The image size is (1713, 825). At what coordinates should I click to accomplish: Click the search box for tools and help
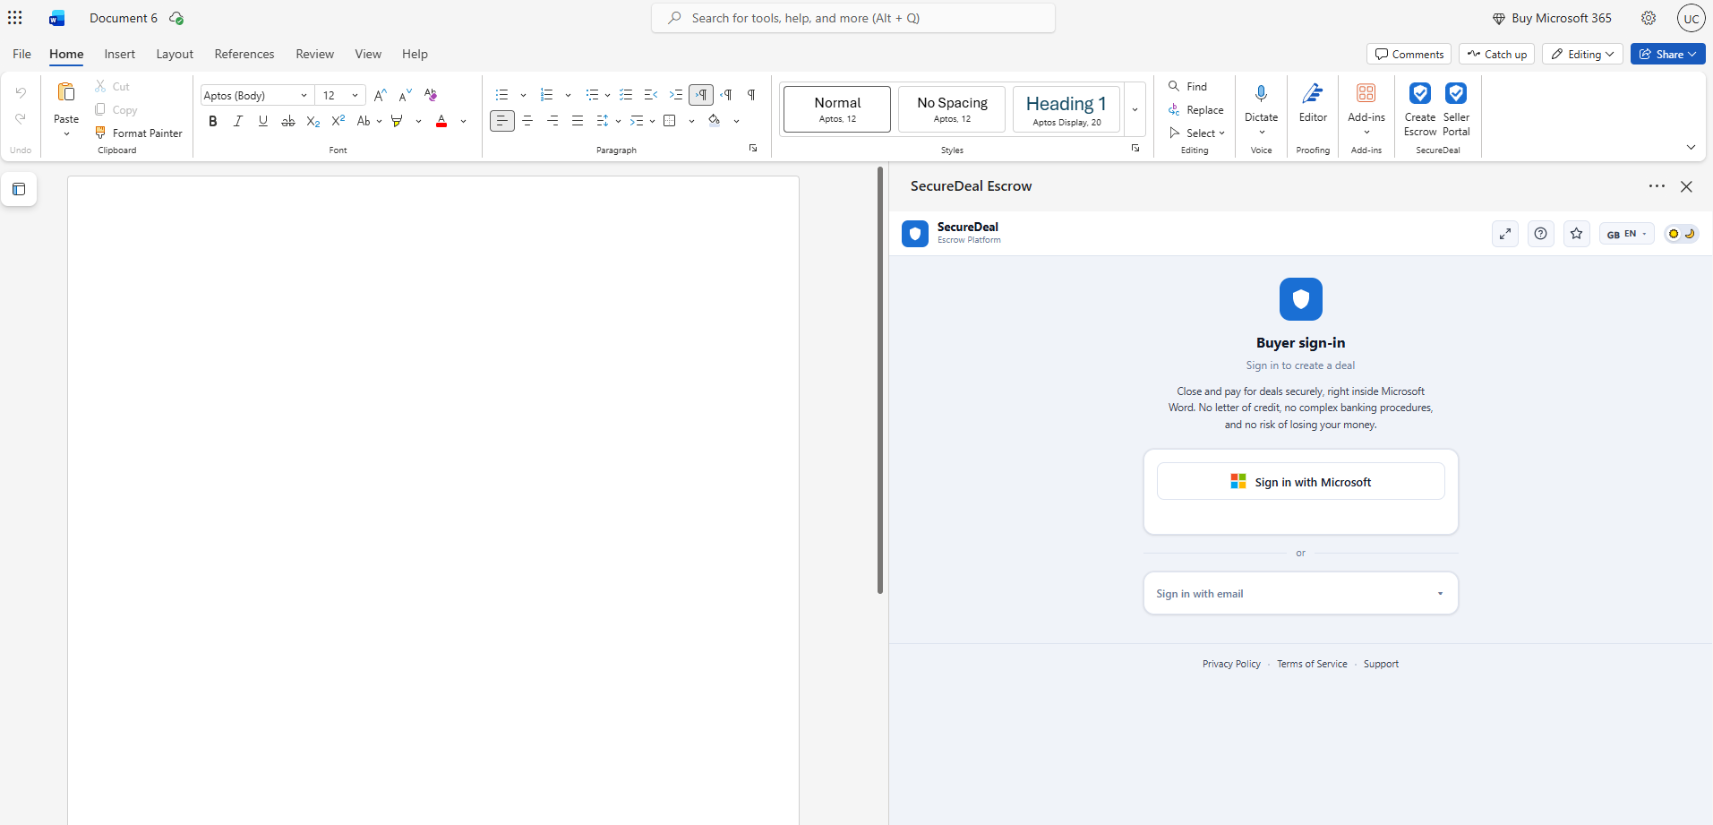(x=853, y=18)
